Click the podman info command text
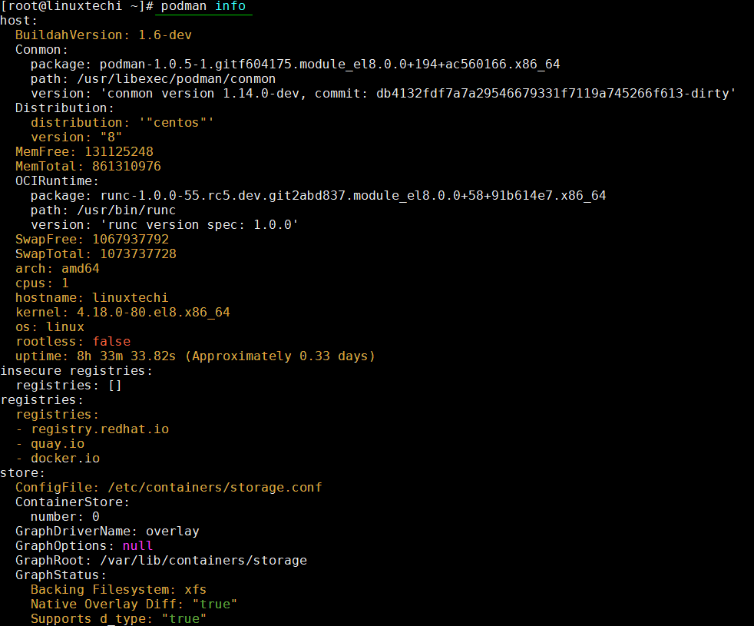The height and width of the screenshot is (626, 754). pos(202,7)
